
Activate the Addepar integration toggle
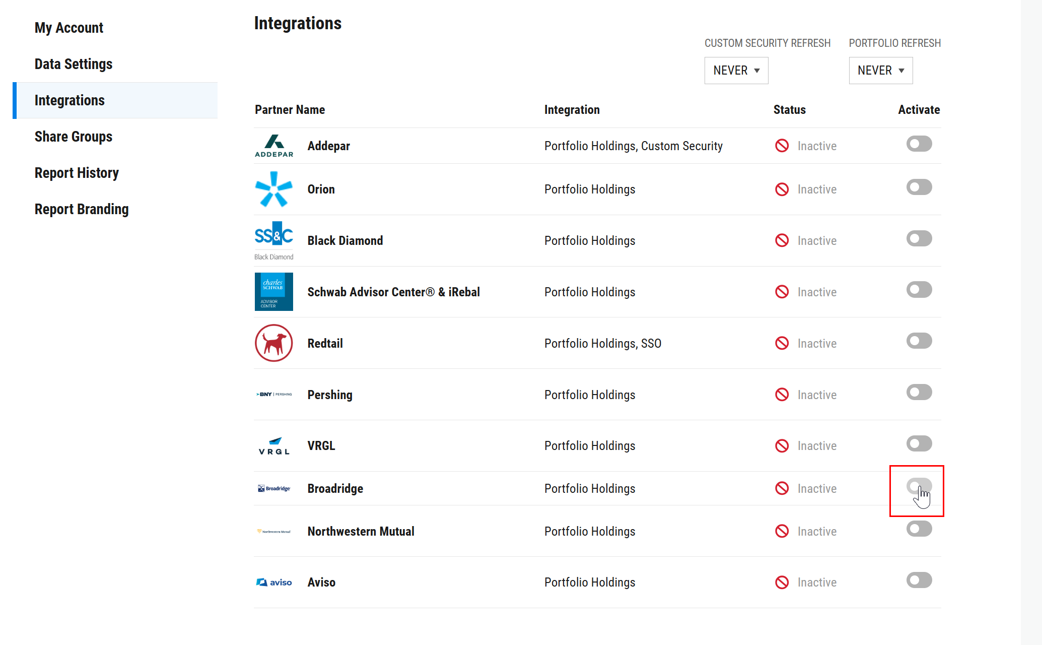(919, 144)
